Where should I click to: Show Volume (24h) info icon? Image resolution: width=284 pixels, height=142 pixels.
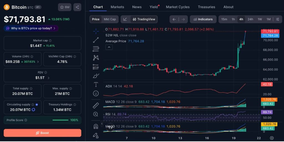click(32, 56)
